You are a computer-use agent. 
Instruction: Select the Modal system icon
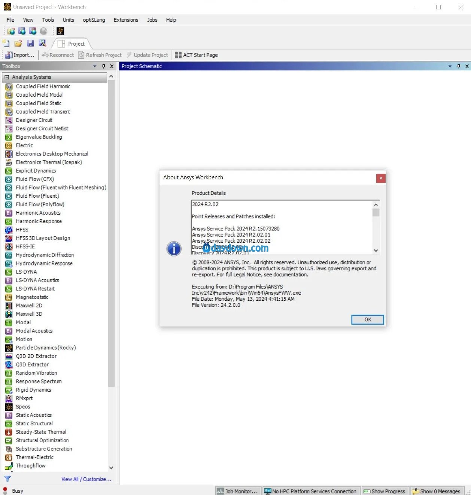click(x=9, y=322)
